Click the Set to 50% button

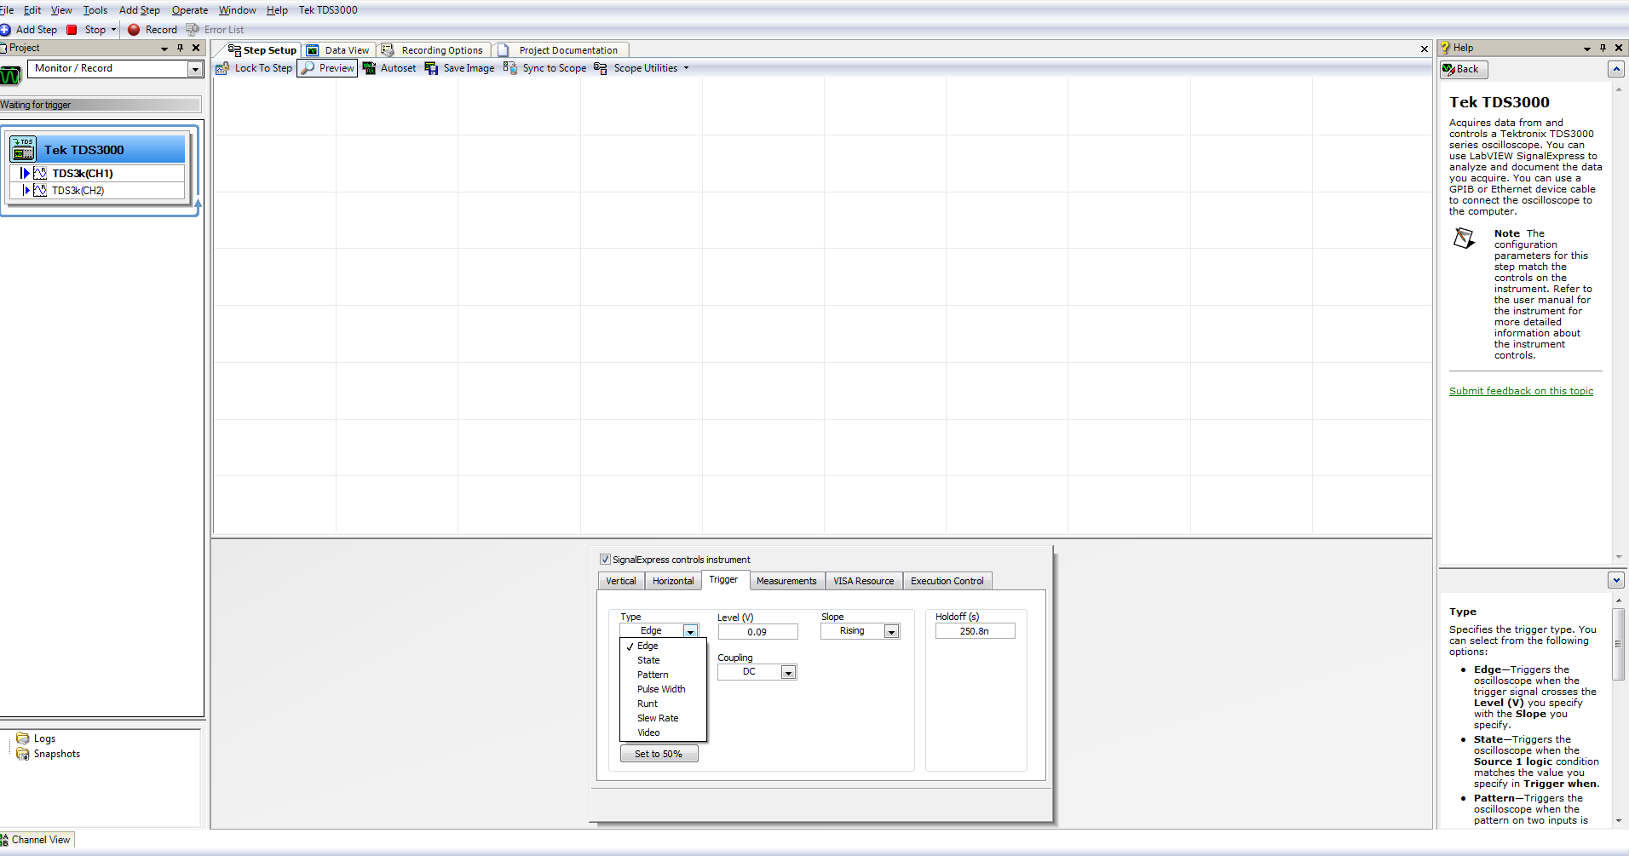pyautogui.click(x=659, y=754)
